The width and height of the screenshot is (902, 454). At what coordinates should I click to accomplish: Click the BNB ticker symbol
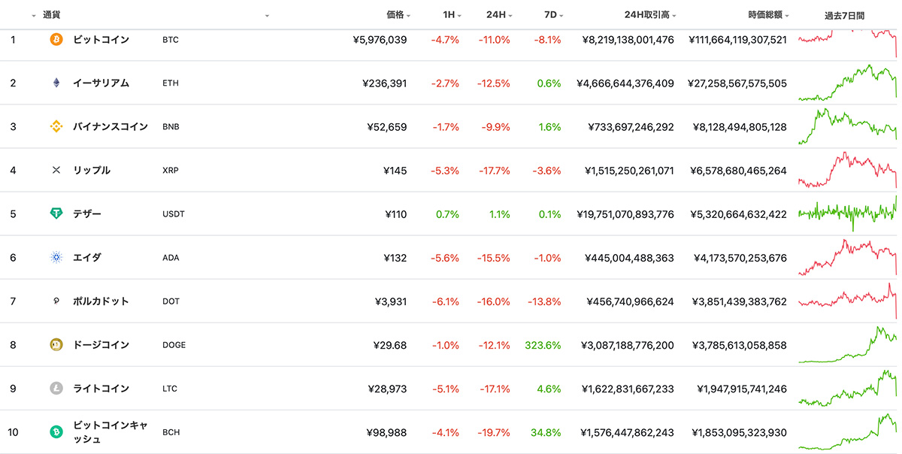tap(171, 126)
